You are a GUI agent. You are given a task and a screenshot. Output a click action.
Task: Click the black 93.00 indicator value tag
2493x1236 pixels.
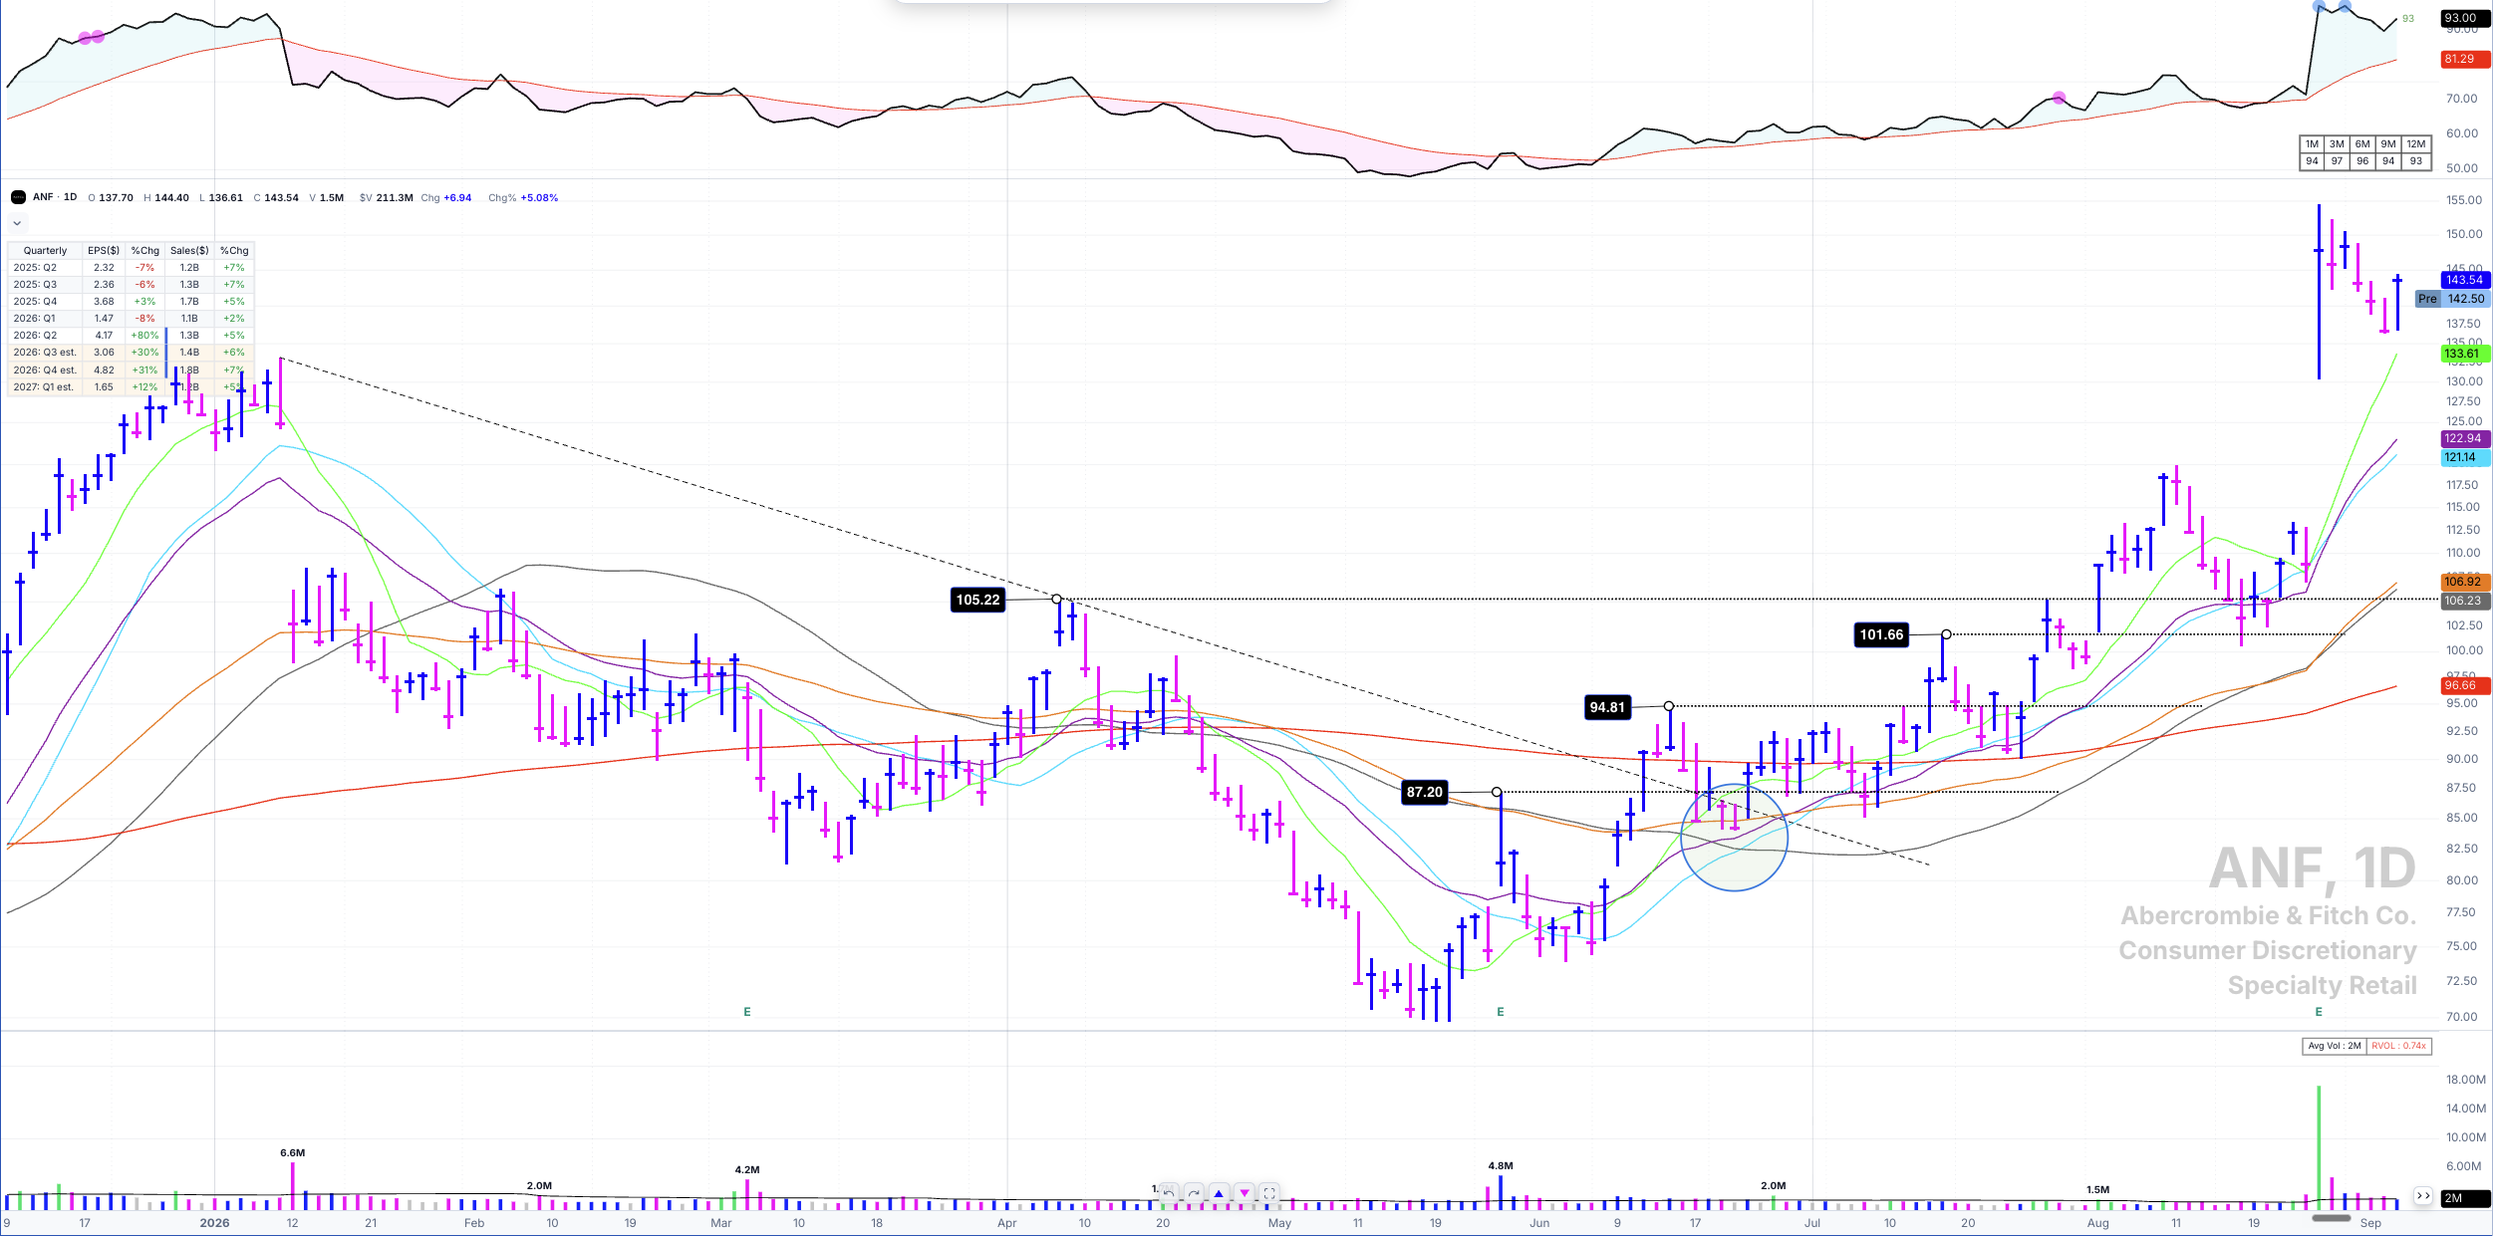click(x=2464, y=18)
